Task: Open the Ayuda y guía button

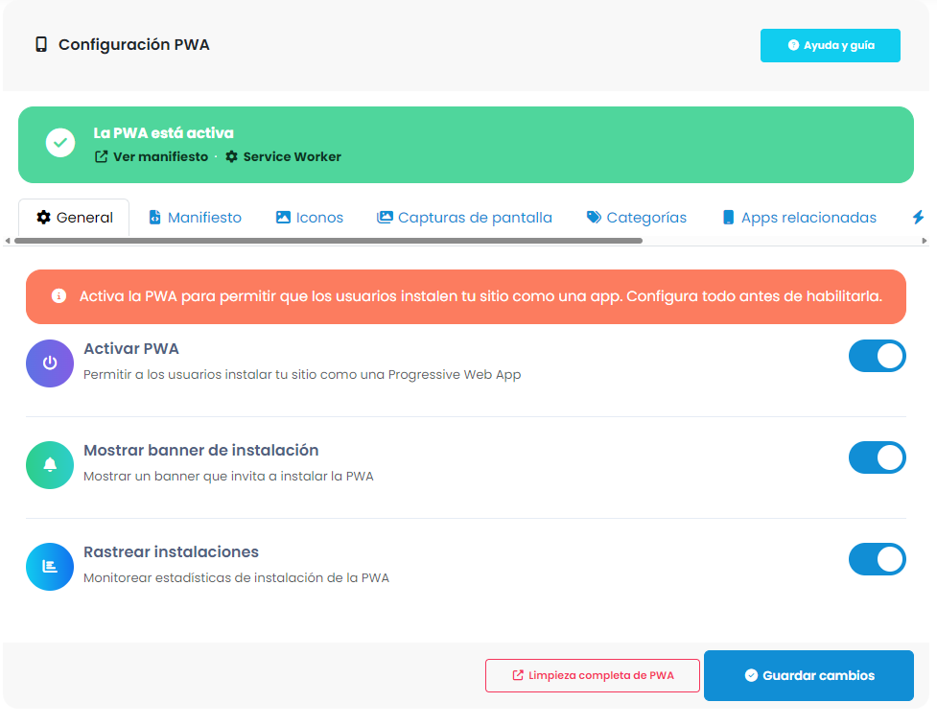Action: coord(830,44)
